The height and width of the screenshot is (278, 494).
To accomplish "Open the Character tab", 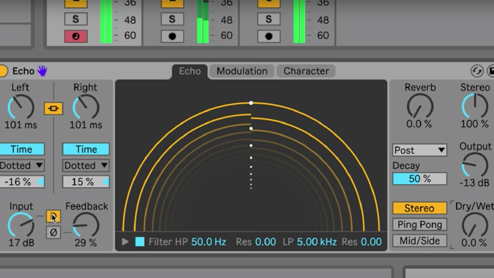I will click(306, 71).
